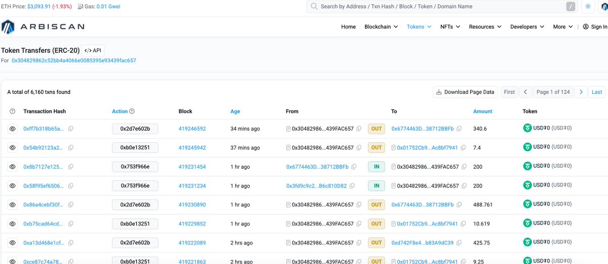Open block 419231454 link
The height and width of the screenshot is (264, 608).
point(192,167)
